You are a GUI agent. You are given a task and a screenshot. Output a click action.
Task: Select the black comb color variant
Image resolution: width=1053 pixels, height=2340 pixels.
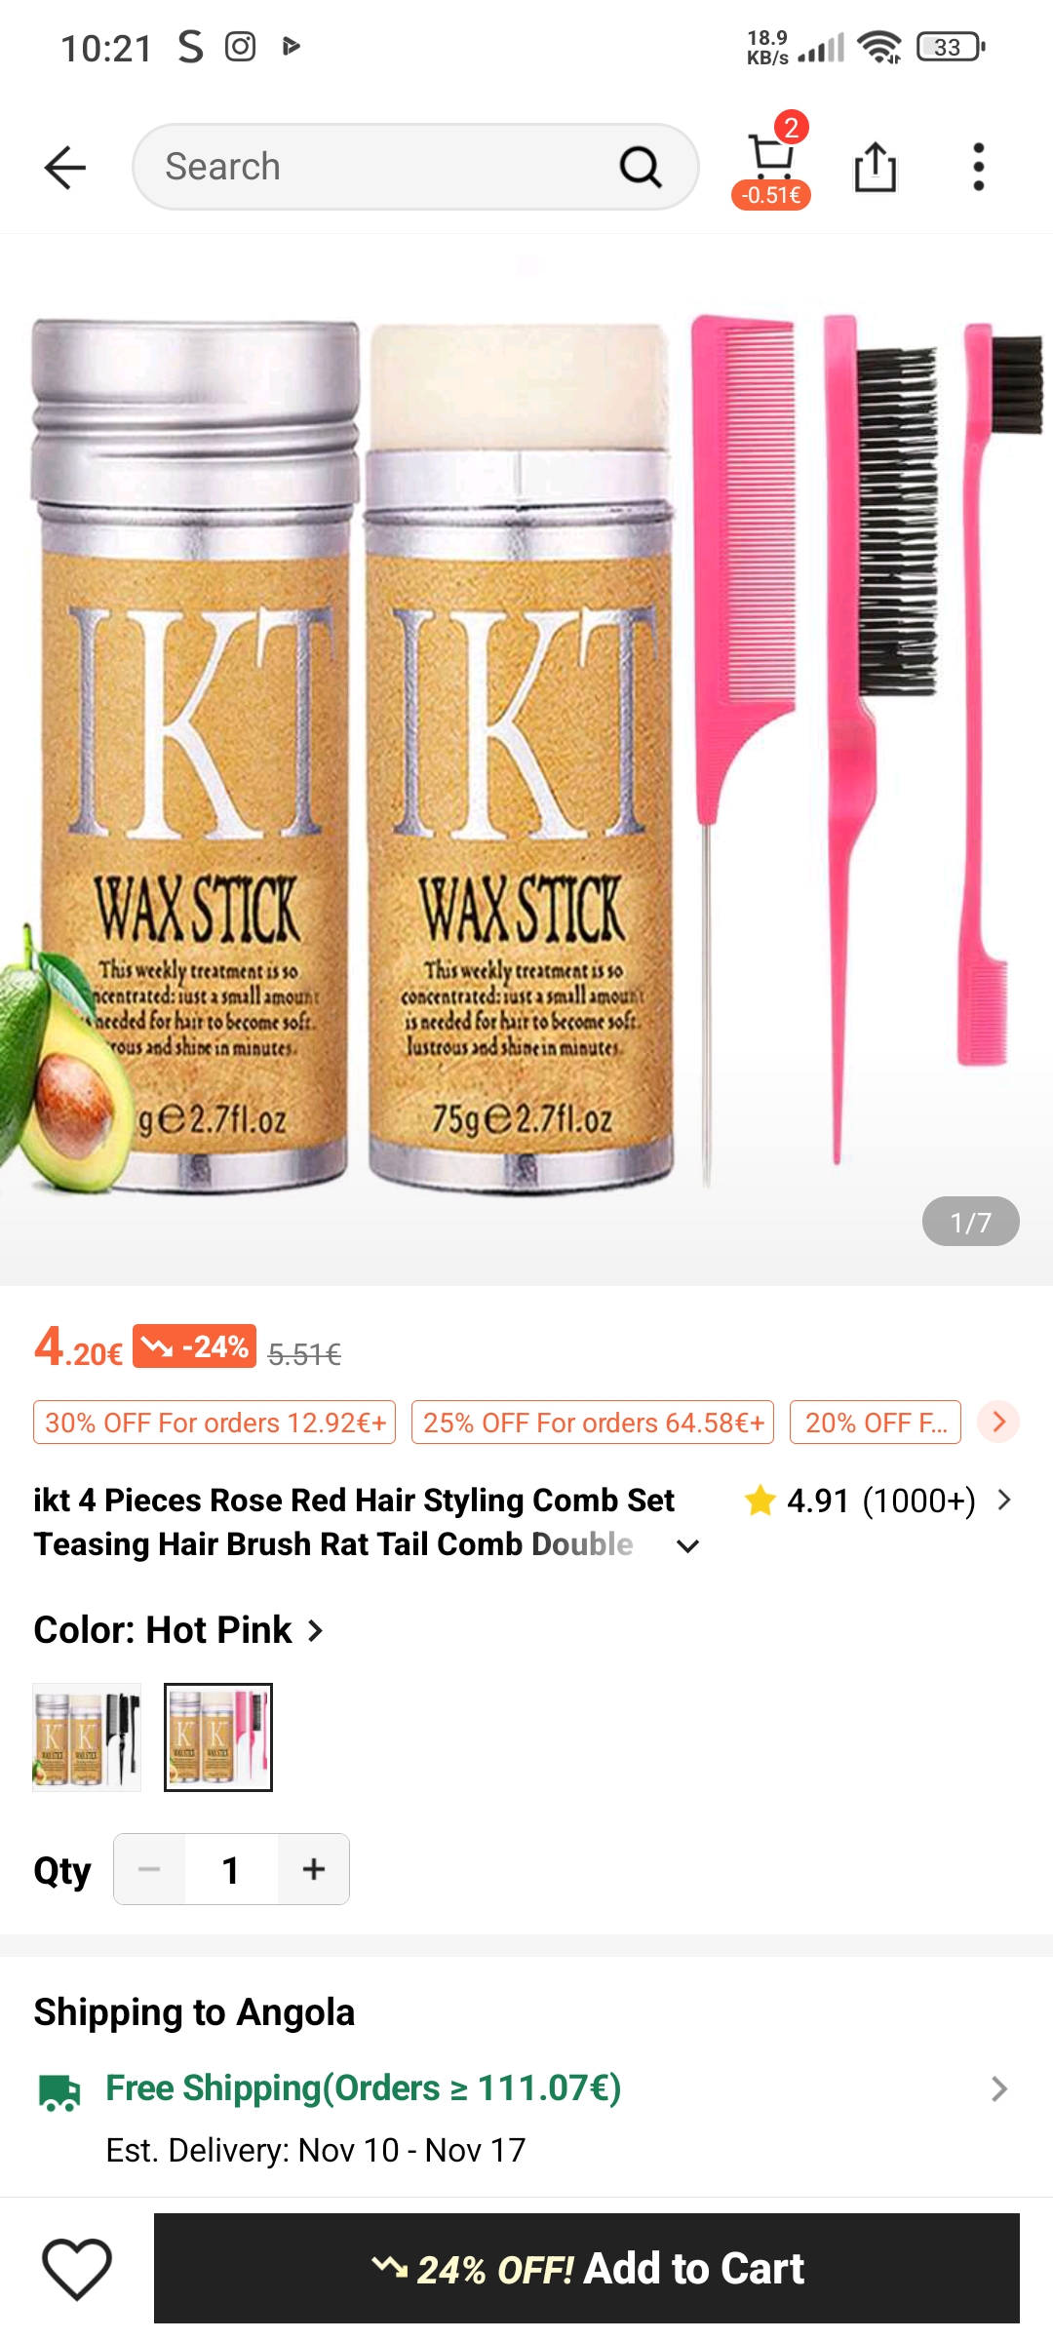click(87, 1737)
